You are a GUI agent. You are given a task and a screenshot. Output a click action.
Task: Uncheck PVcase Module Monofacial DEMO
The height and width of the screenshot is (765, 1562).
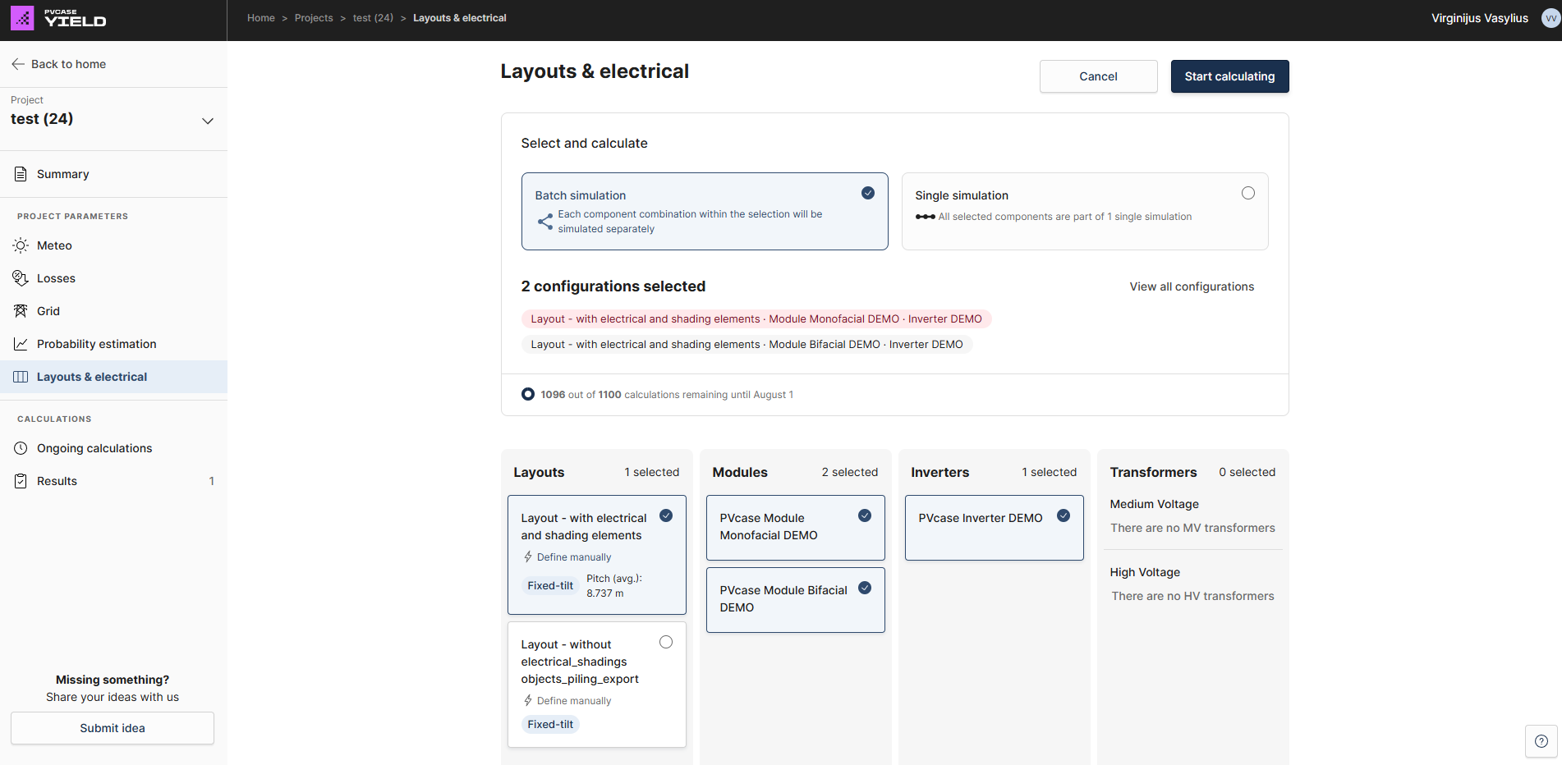coord(865,515)
